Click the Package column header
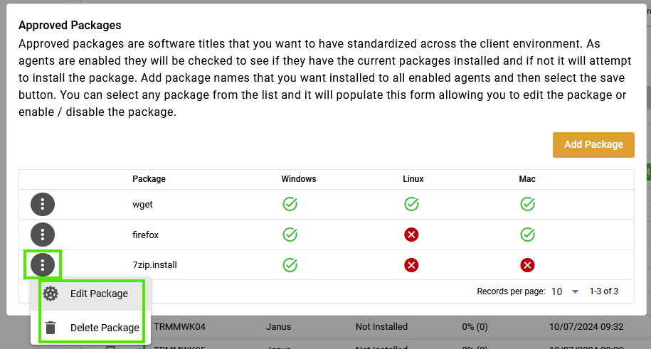651x349 pixels. click(x=149, y=179)
